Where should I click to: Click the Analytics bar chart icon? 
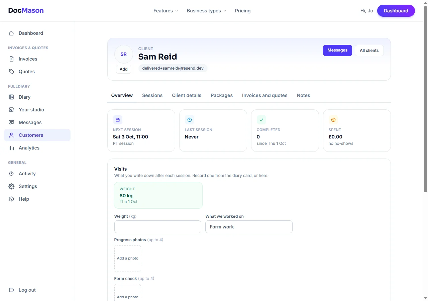(11, 148)
